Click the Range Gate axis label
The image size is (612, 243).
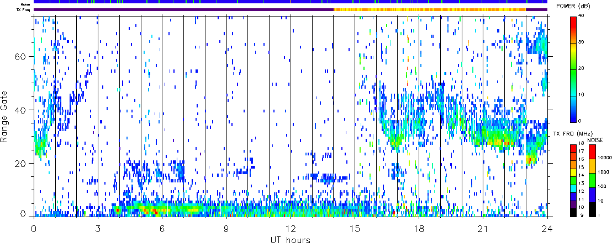coord(5,117)
